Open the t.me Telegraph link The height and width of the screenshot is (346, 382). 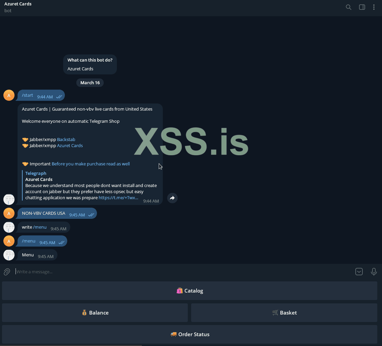(x=118, y=198)
